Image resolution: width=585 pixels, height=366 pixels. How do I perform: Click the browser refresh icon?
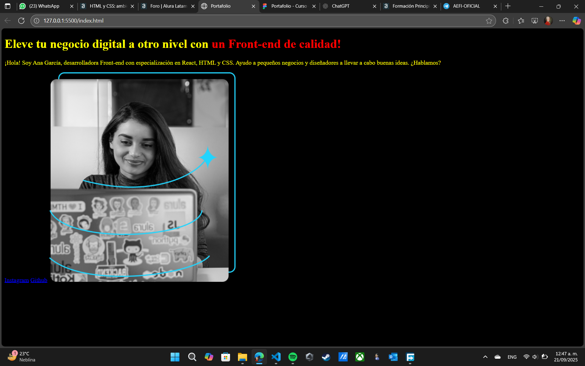pyautogui.click(x=21, y=21)
